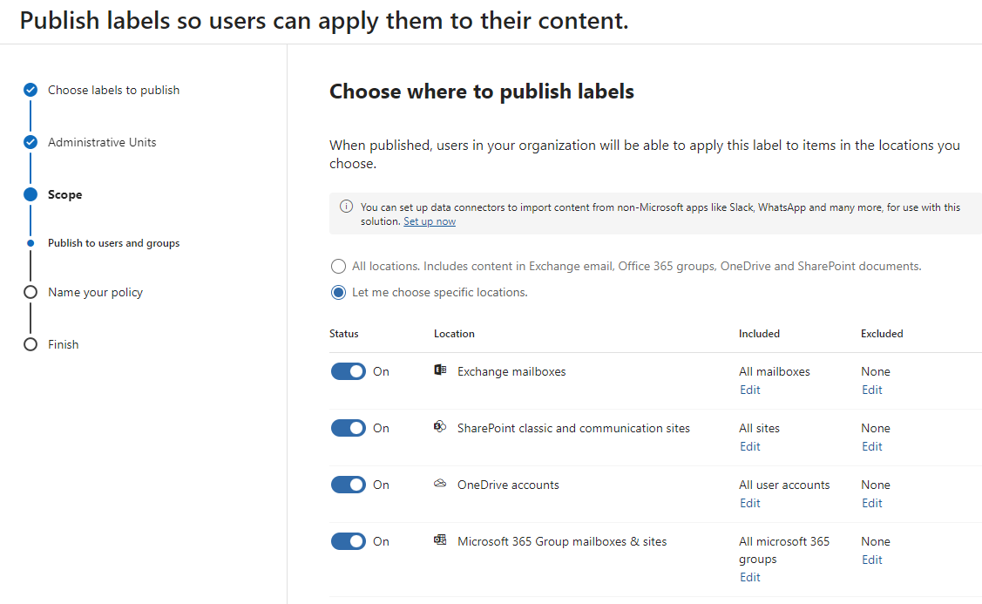Click the SharePoint sites icon
The image size is (982, 604).
(440, 427)
